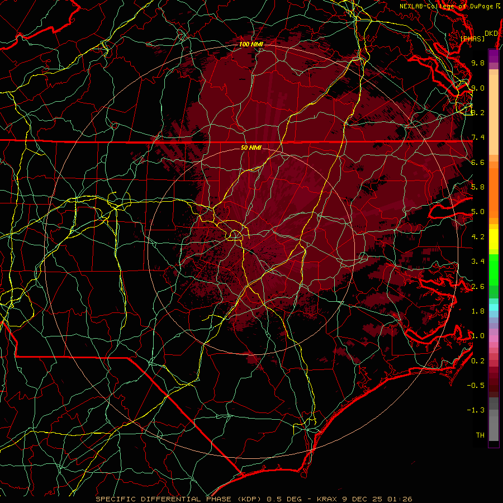Click the 5.0 scale value
The height and width of the screenshot is (503, 503).
point(478,212)
